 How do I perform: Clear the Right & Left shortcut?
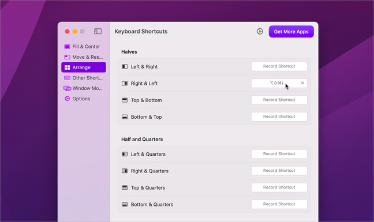[302, 83]
